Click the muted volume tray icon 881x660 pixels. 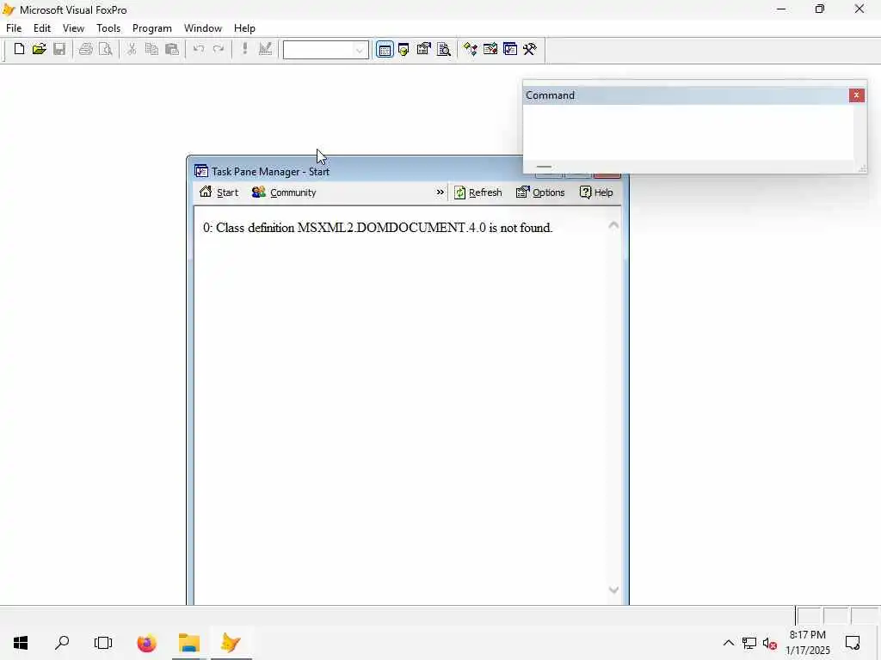tap(770, 643)
